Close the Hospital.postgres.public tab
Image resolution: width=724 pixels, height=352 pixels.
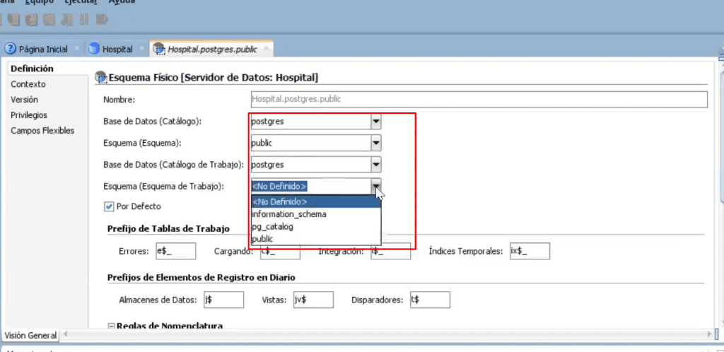(266, 48)
